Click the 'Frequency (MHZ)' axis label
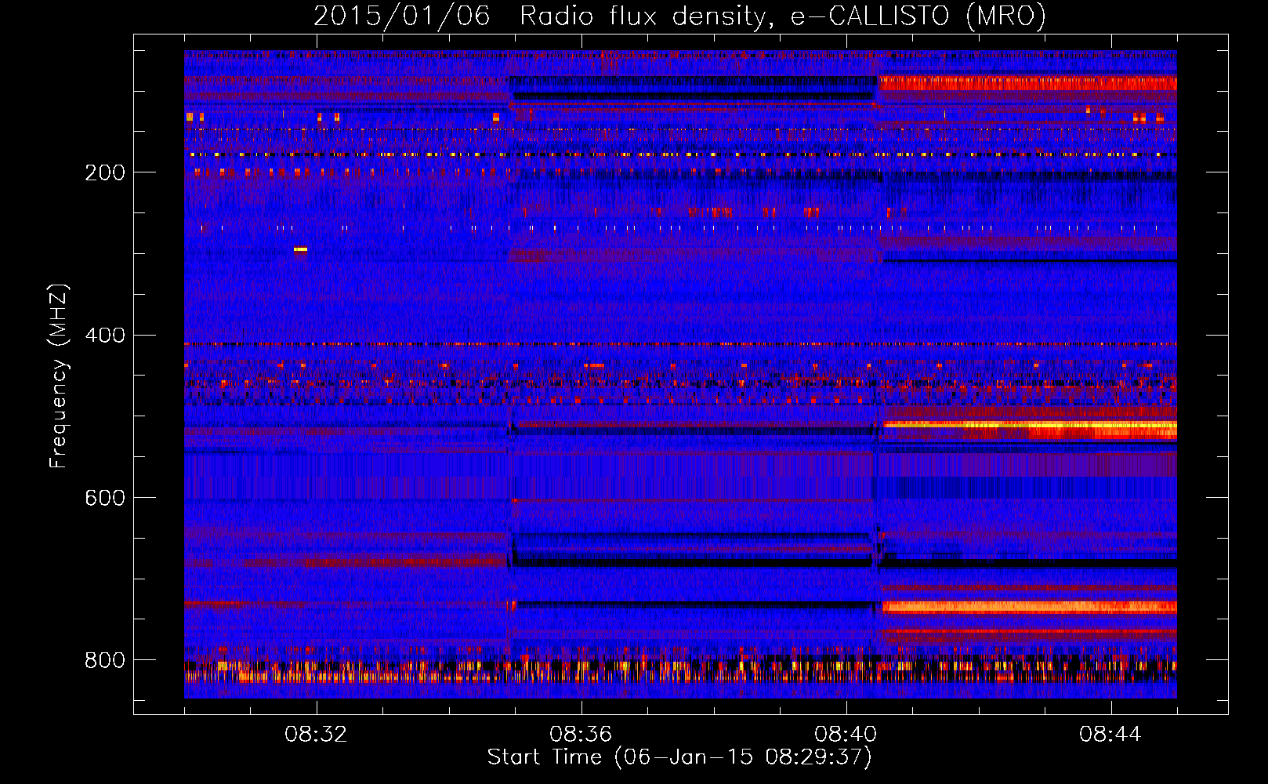1268x784 pixels. [x=59, y=376]
